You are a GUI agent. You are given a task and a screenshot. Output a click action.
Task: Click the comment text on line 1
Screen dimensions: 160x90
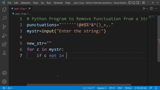(x=87, y=19)
